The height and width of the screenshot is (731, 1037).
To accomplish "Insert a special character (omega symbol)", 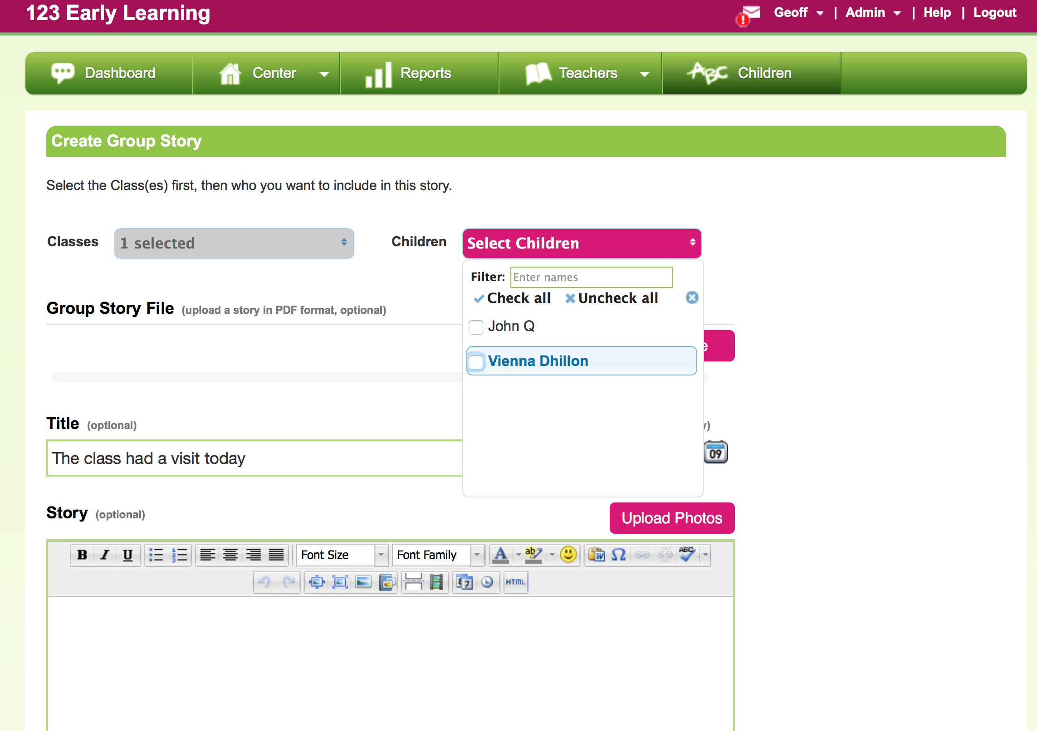I will 619,554.
